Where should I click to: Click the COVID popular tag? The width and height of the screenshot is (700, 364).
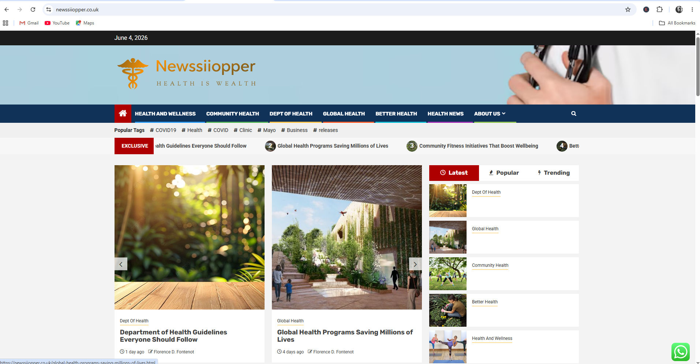[218, 130]
